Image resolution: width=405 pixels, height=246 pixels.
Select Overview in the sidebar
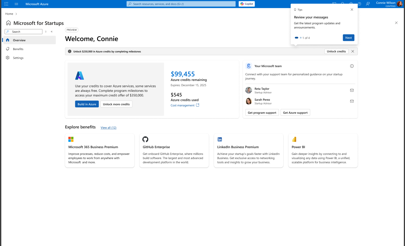coord(29,40)
